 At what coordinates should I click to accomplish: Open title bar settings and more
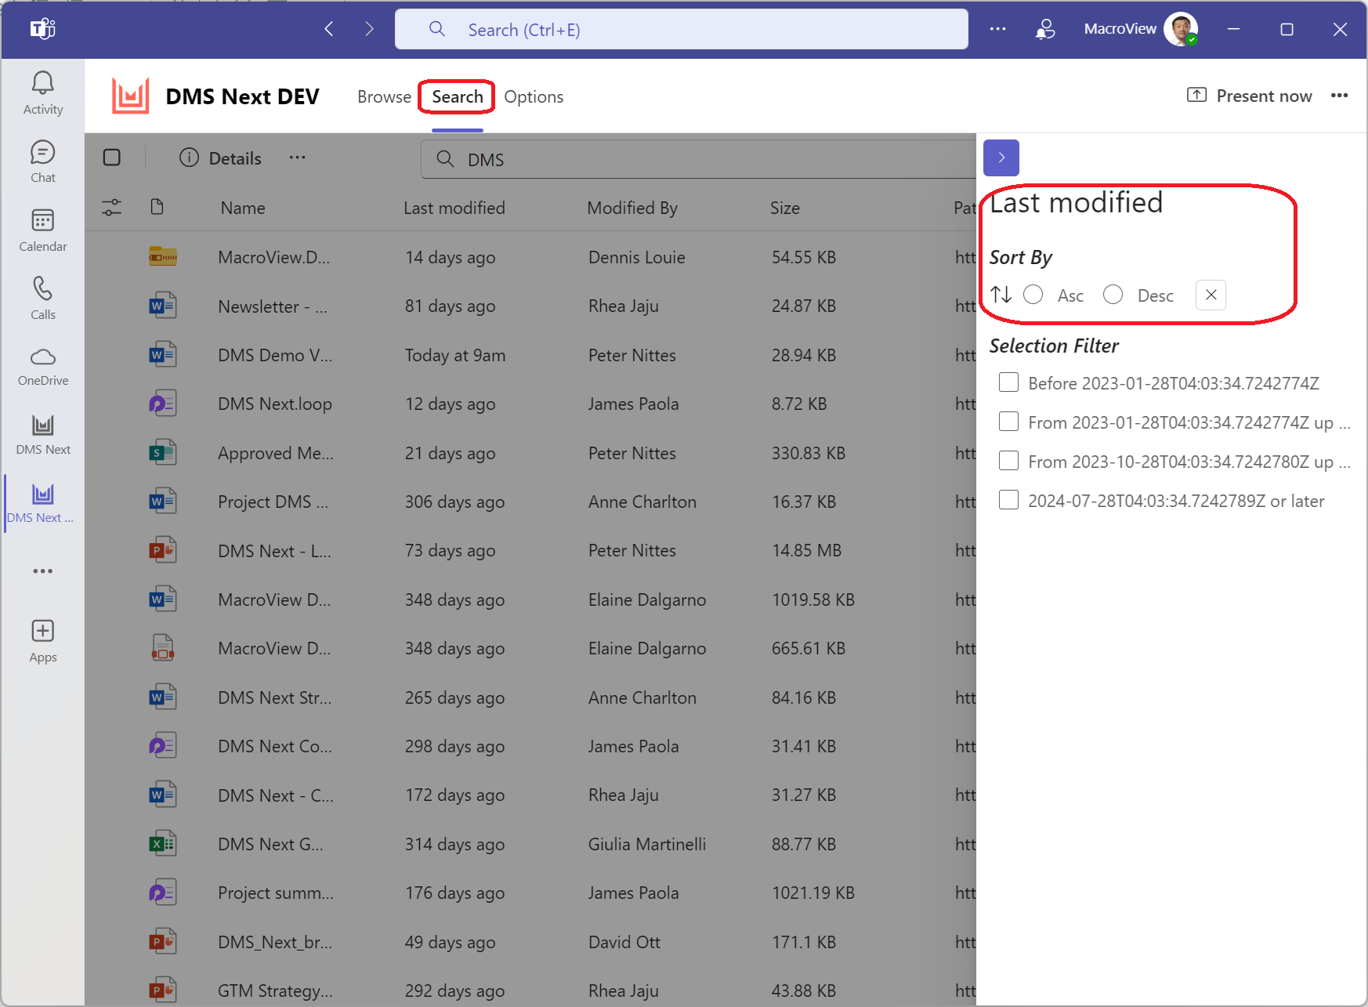[997, 29]
